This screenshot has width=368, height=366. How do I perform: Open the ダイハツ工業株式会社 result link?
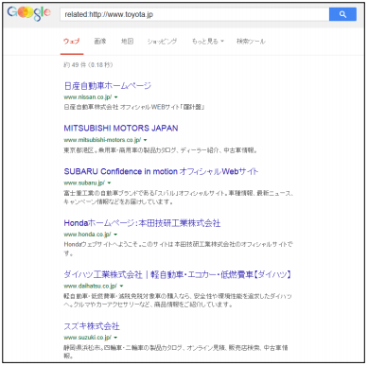click(x=178, y=274)
